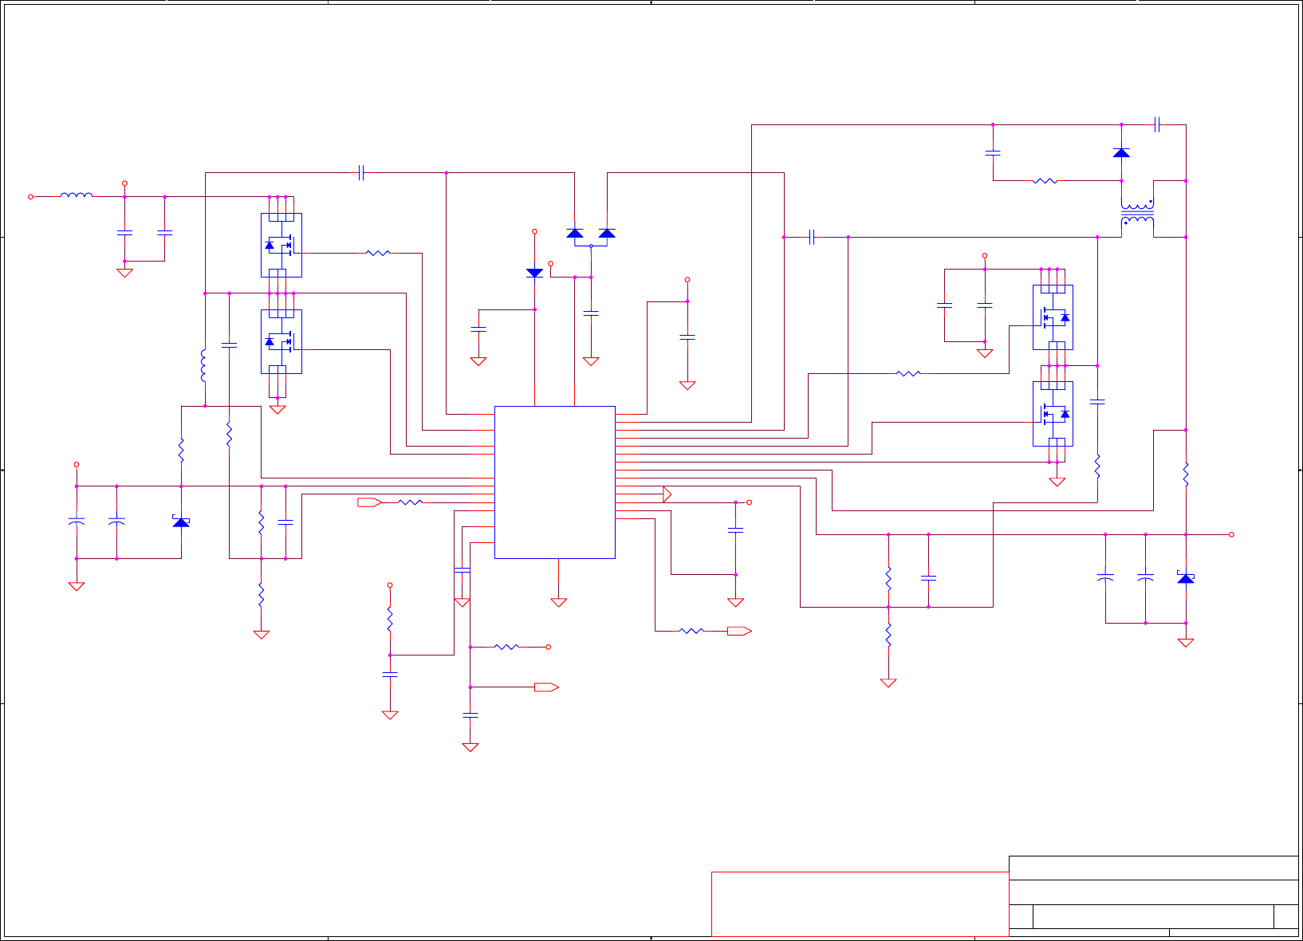The image size is (1303, 941).
Task: Select the Schottky diode beside the left polarized capacitors
Action: [181, 522]
